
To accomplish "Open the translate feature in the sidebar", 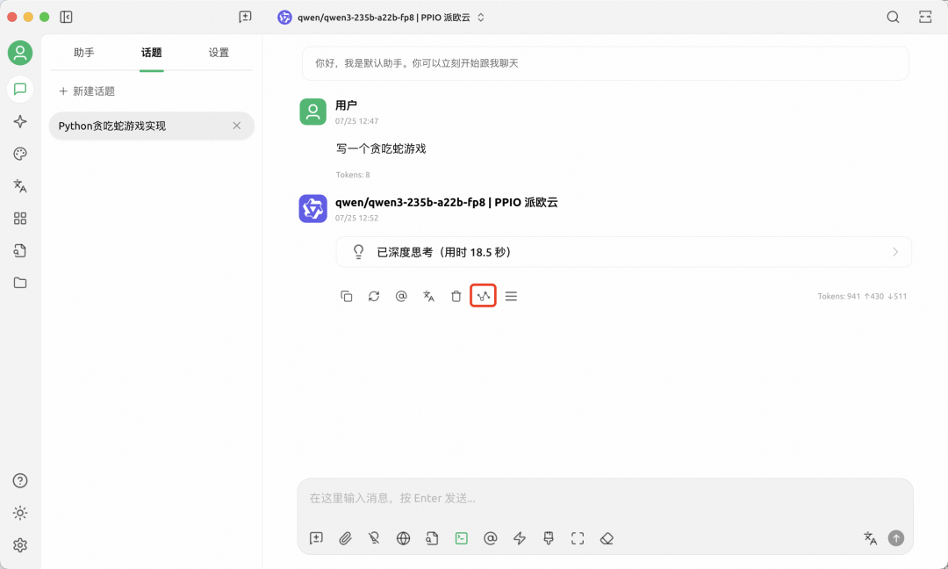I will (19, 186).
